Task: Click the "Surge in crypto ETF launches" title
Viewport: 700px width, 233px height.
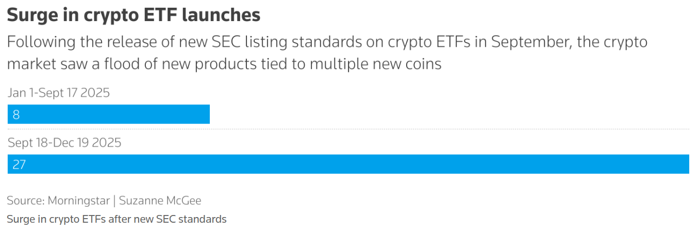Action: pos(134,15)
